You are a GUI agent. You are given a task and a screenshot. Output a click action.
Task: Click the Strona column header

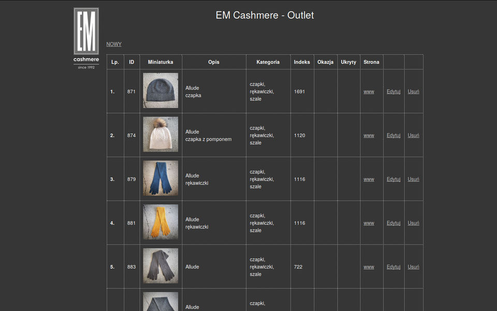coord(371,62)
